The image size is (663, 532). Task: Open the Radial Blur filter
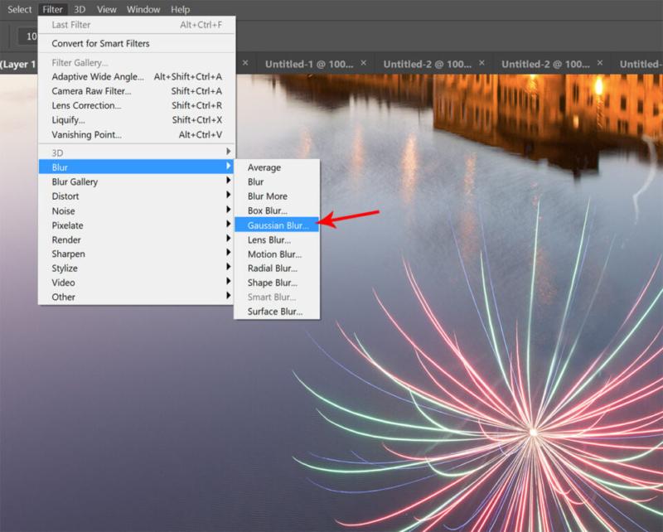(273, 268)
